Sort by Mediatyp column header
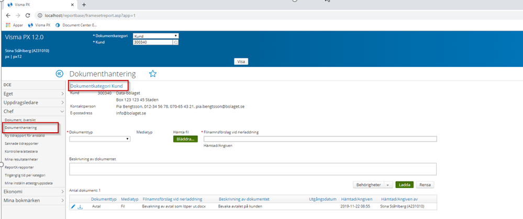The image size is (523, 219). [x=129, y=199]
